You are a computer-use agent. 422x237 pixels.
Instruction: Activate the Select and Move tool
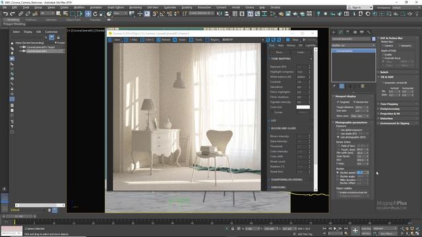coord(88,14)
